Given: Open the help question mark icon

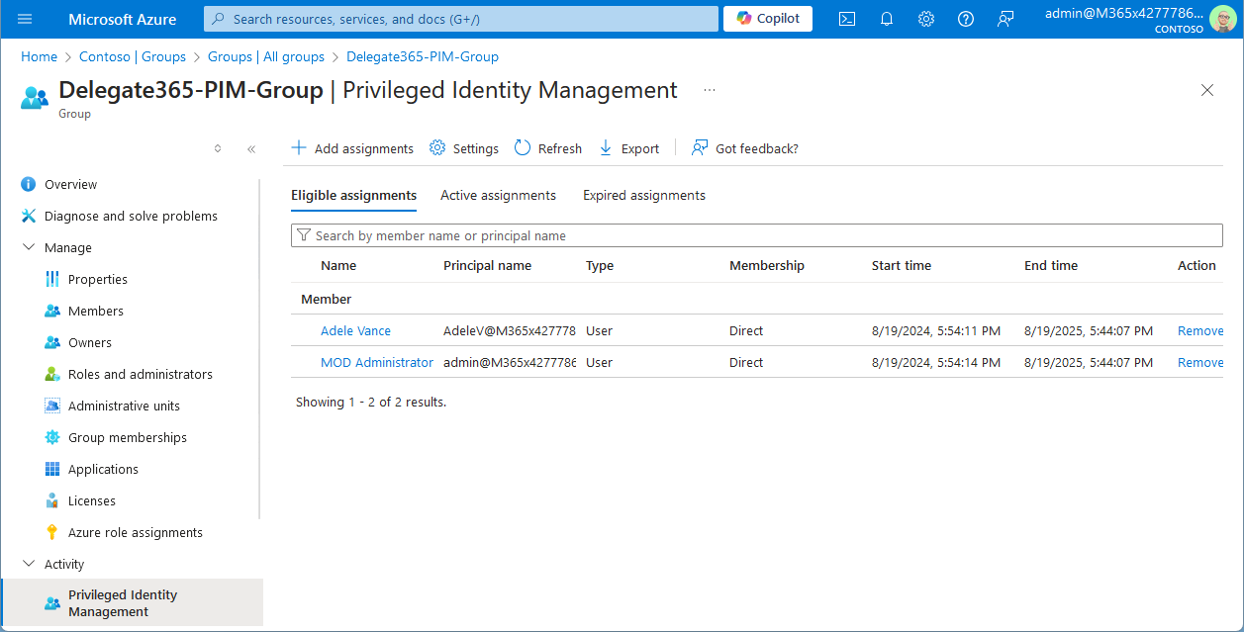Looking at the screenshot, I should point(966,19).
